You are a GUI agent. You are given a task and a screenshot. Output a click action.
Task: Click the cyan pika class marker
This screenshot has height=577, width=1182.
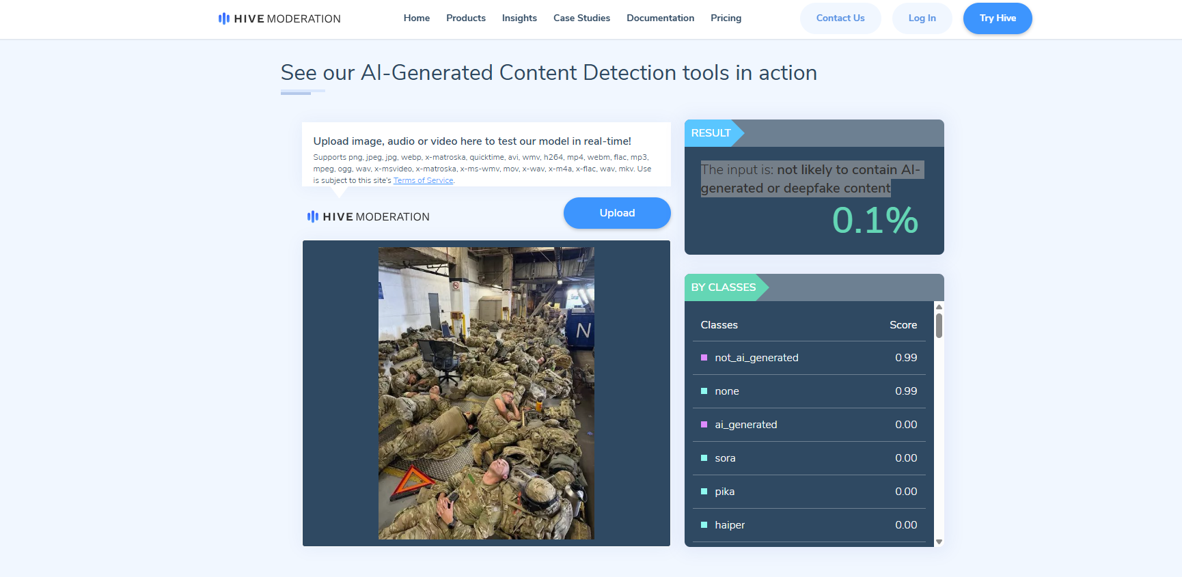pos(704,492)
